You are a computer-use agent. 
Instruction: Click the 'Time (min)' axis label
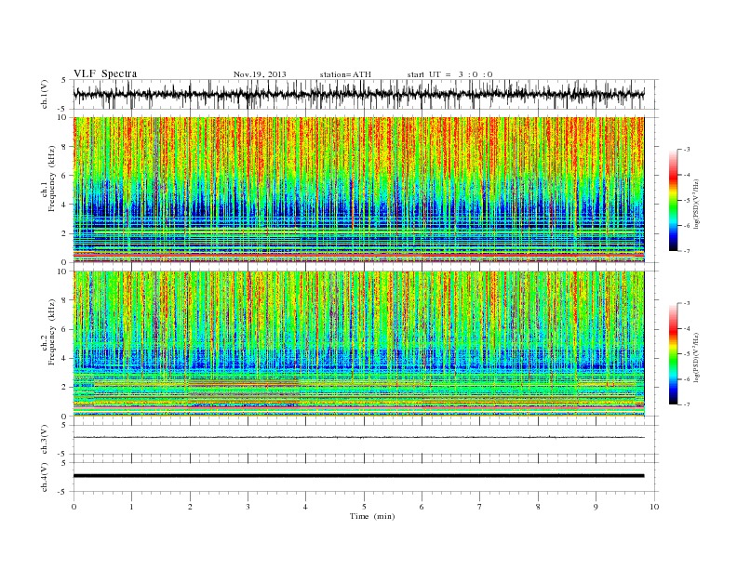tap(372, 516)
